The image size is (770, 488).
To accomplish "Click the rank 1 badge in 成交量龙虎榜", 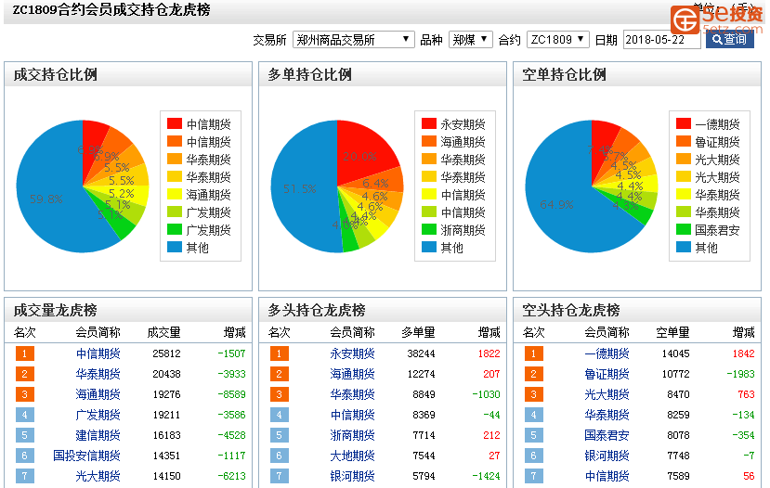I will (24, 353).
